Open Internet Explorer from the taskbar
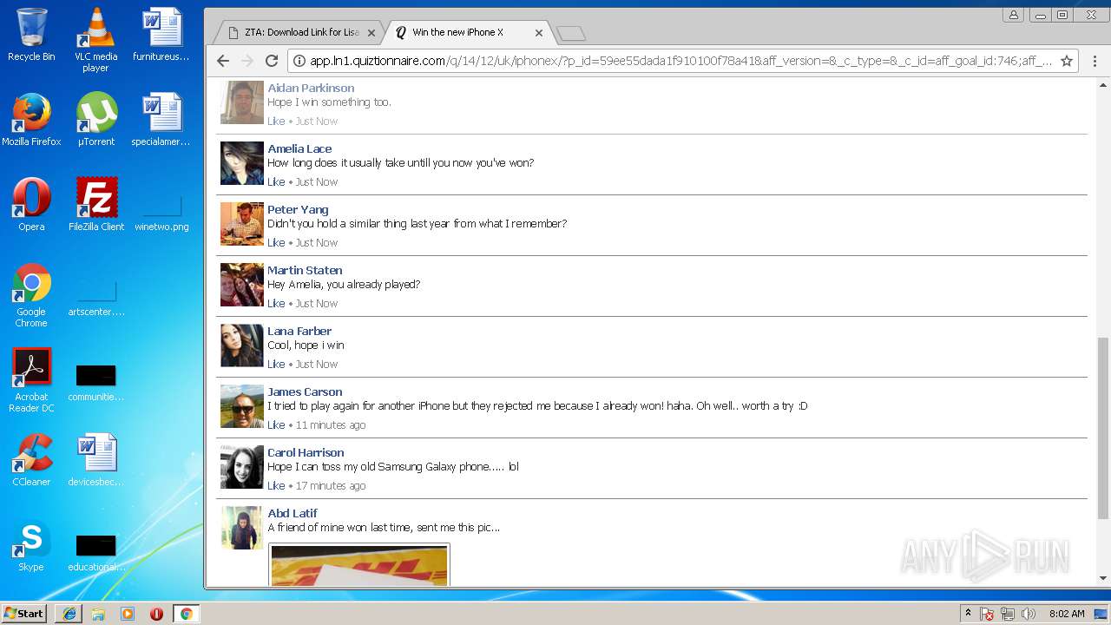 click(x=69, y=614)
